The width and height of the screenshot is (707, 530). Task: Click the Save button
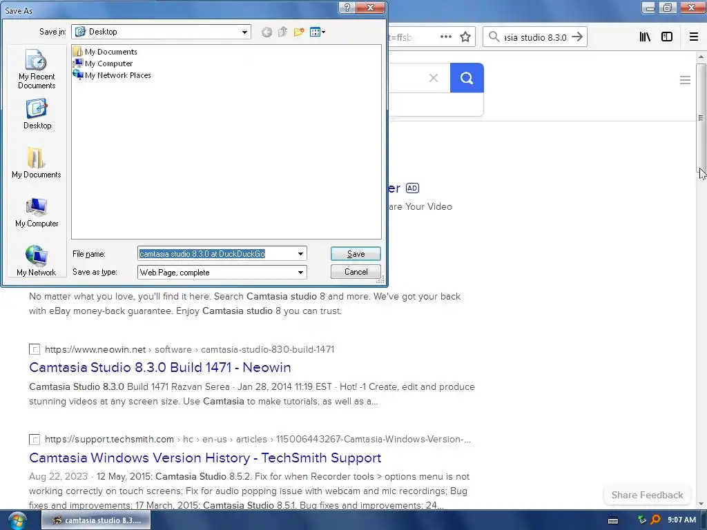[356, 254]
